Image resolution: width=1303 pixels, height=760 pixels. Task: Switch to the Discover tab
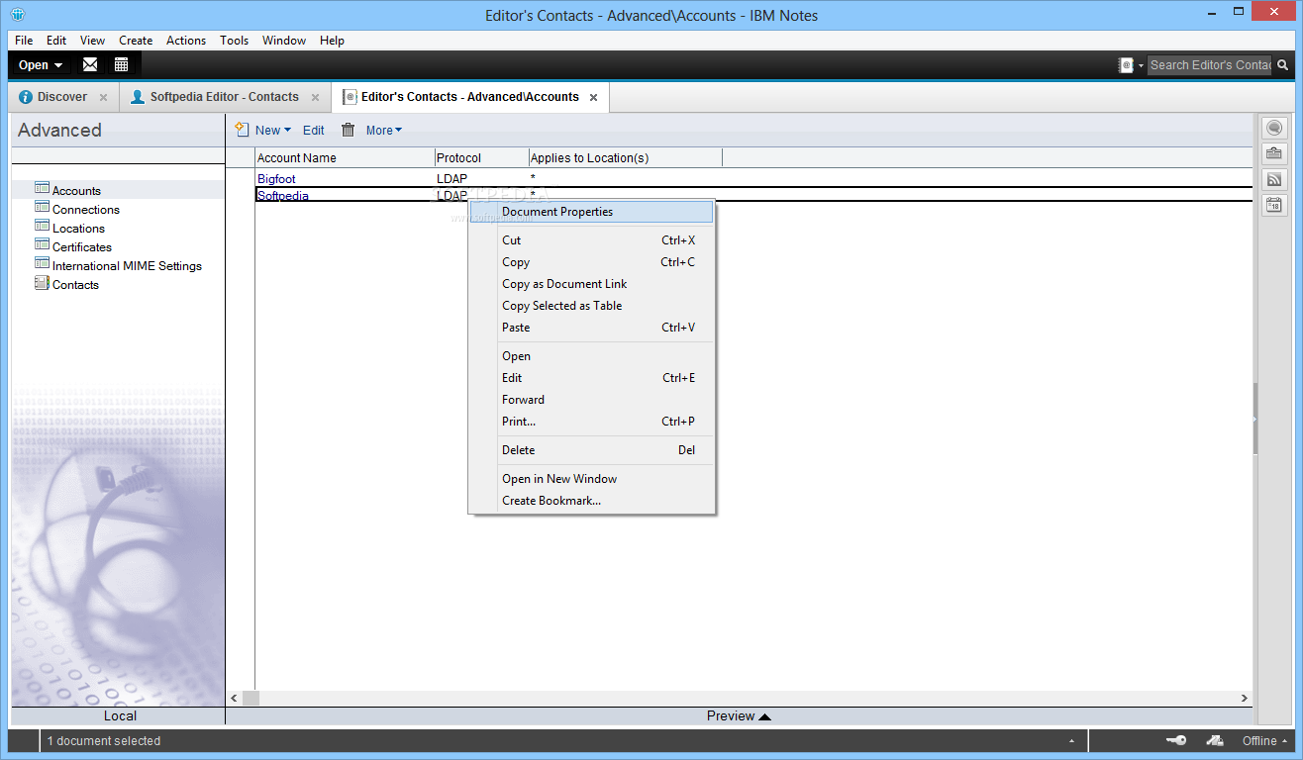coord(62,97)
